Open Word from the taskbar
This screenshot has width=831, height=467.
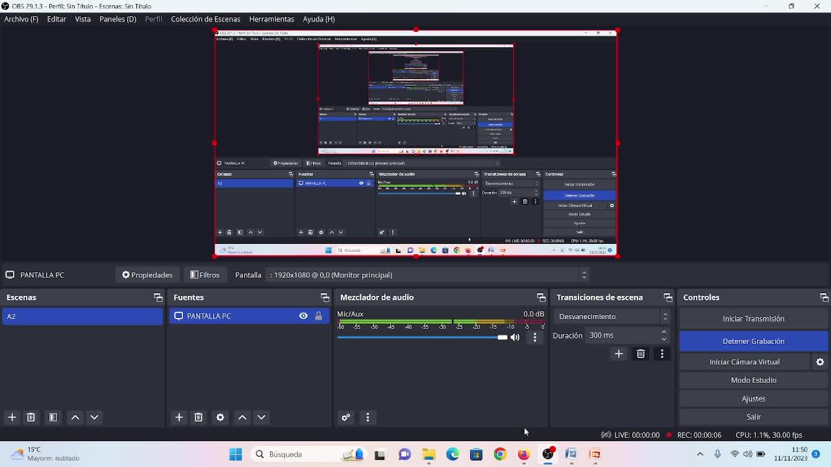point(571,454)
